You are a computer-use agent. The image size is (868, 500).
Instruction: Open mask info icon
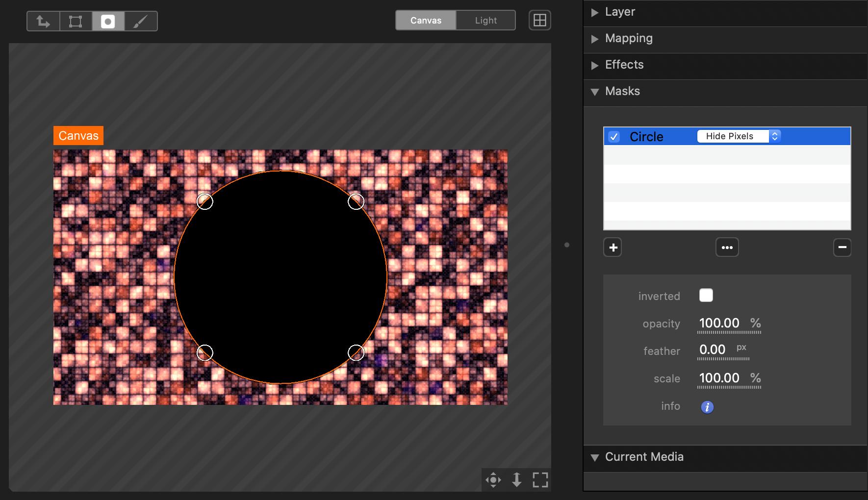(x=707, y=407)
